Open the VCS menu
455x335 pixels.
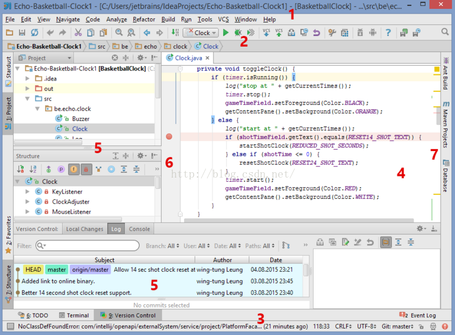click(224, 20)
